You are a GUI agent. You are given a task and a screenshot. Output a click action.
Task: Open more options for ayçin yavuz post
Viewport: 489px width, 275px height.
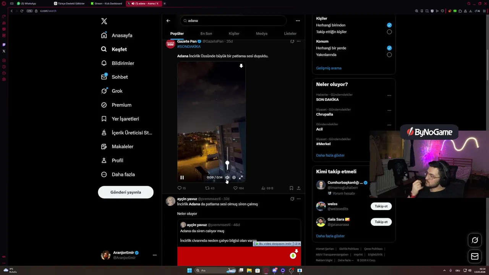pos(299,199)
